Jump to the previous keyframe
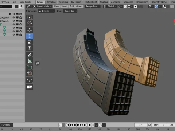Viewport: 175px width, 131px height. [x=71, y=125]
